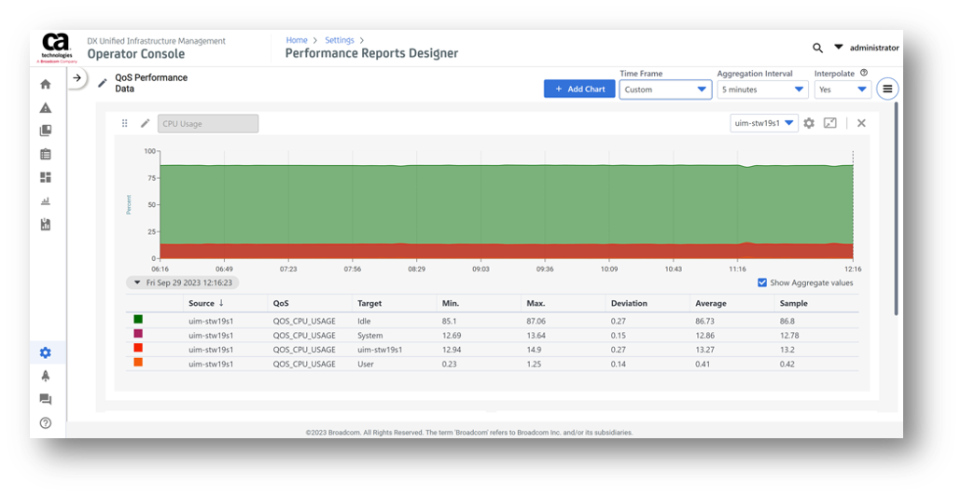Toggle Show Aggregate values checkbox
The image size is (961, 496).
[x=762, y=282]
